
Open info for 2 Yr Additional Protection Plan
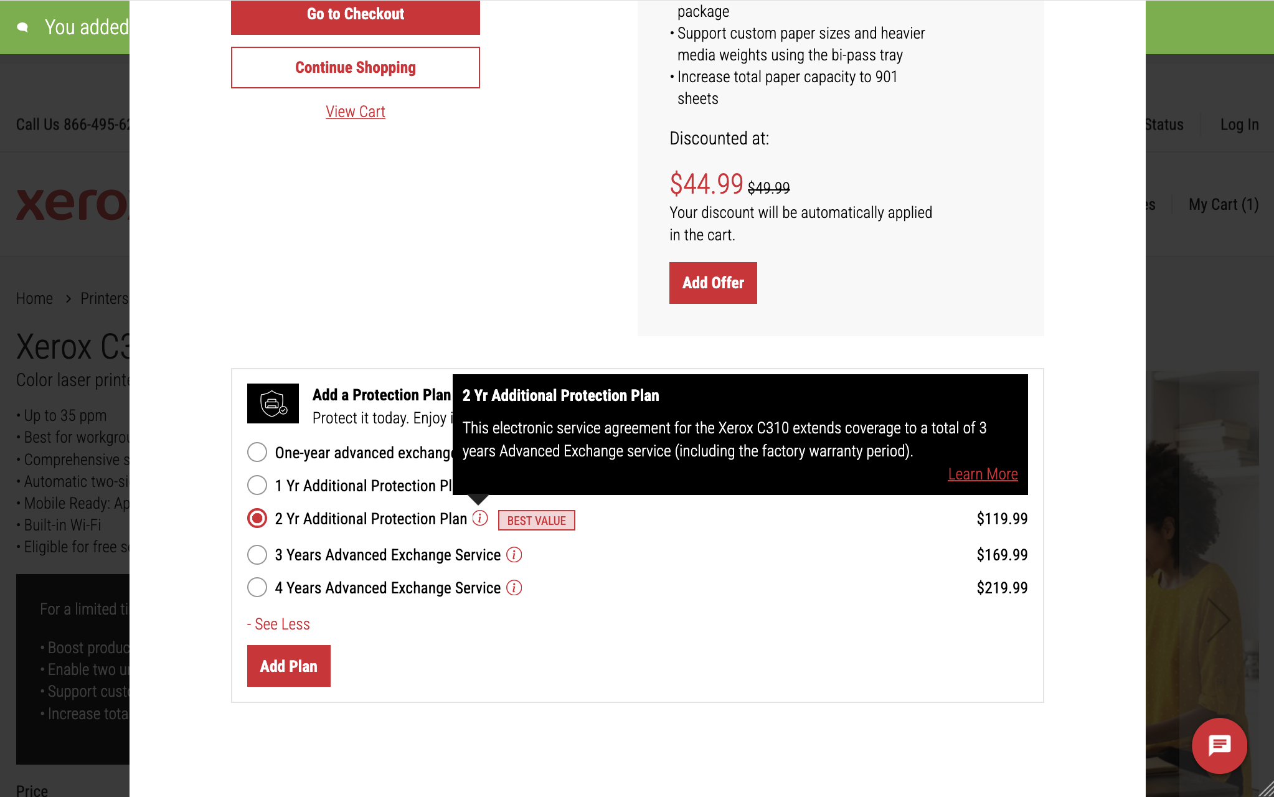(479, 517)
